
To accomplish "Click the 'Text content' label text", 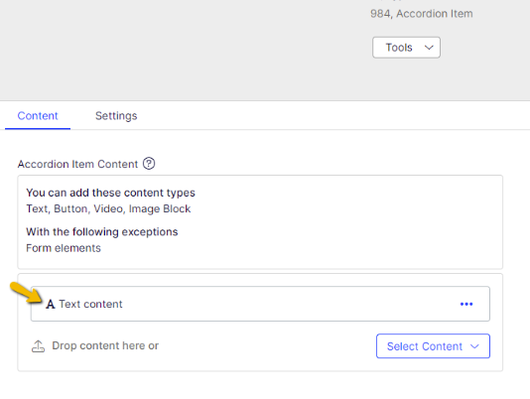I will coord(90,304).
